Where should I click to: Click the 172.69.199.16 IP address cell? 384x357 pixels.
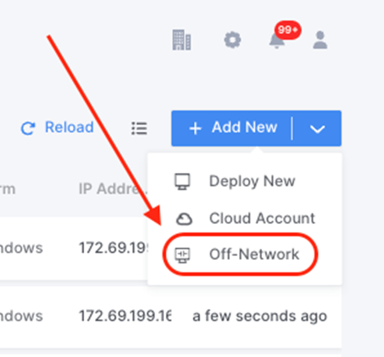point(125,316)
